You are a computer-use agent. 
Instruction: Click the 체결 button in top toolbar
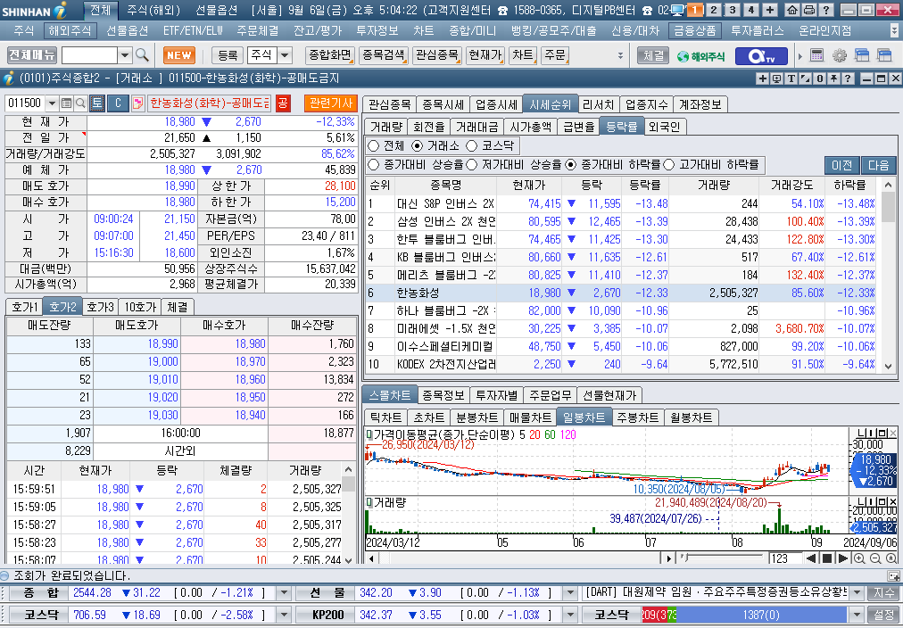point(653,55)
